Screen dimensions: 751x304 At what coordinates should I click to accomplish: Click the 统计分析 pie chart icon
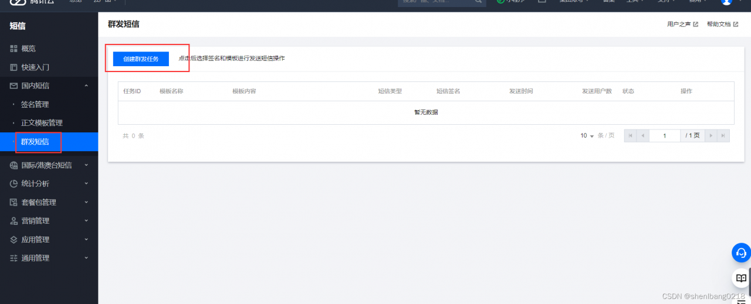point(14,183)
